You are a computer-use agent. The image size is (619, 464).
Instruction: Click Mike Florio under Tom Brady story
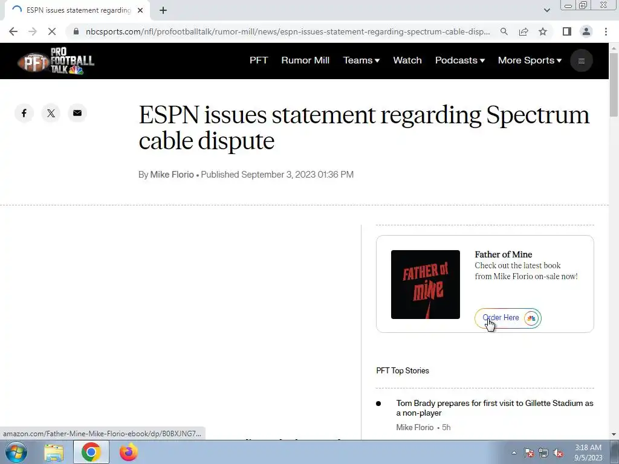tap(415, 427)
